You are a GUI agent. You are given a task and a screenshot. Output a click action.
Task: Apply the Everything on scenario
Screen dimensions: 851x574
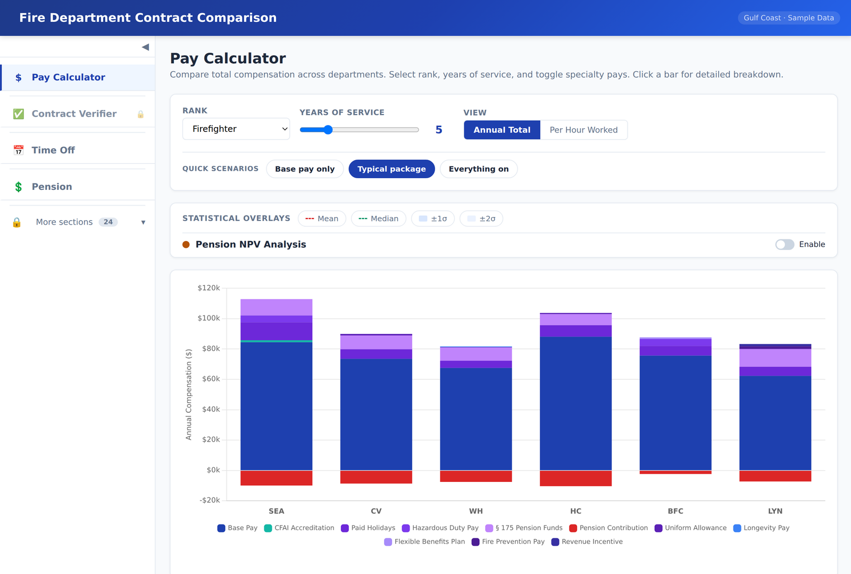479,169
